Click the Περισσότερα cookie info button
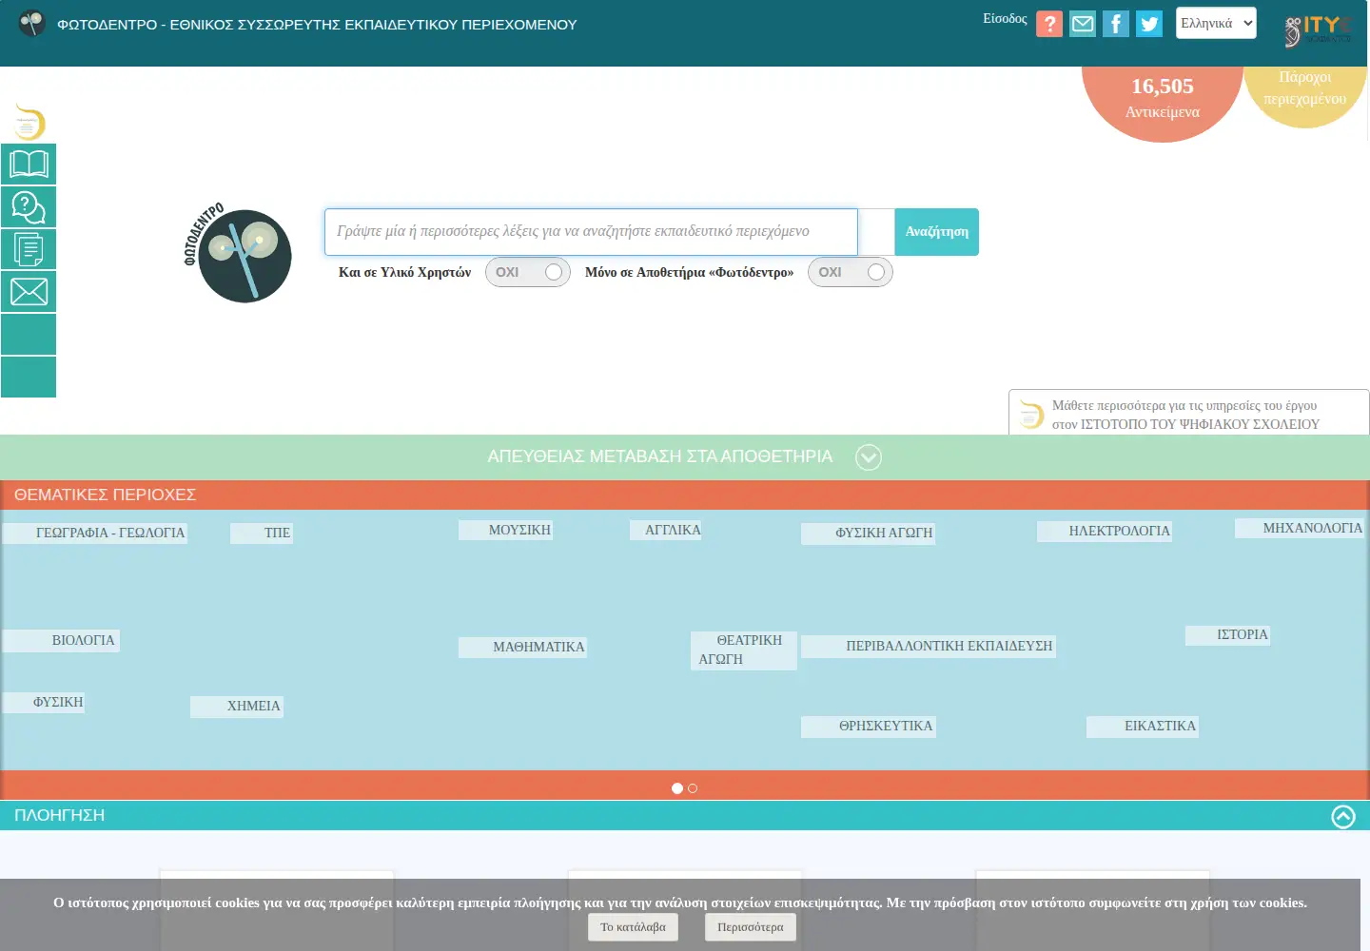 (x=751, y=927)
